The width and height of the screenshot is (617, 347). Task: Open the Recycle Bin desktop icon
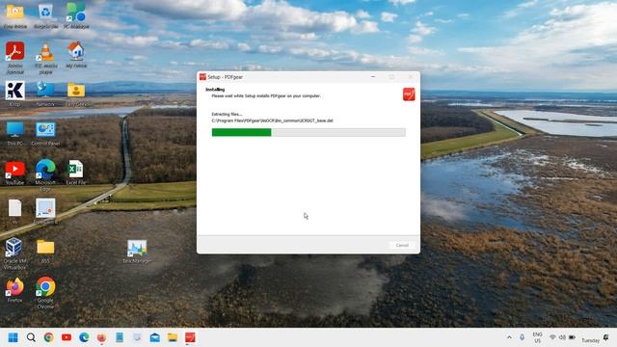point(45,15)
